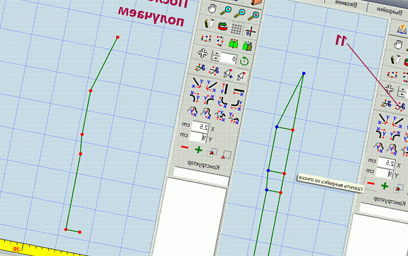The width and height of the screenshot is (408, 256).
Task: Click the red minus button in right toolbox
Action: point(371,183)
